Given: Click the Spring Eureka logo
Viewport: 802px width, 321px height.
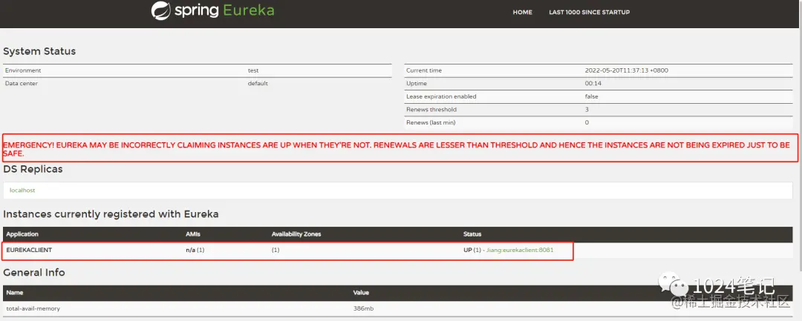Looking at the screenshot, I should (213, 10).
